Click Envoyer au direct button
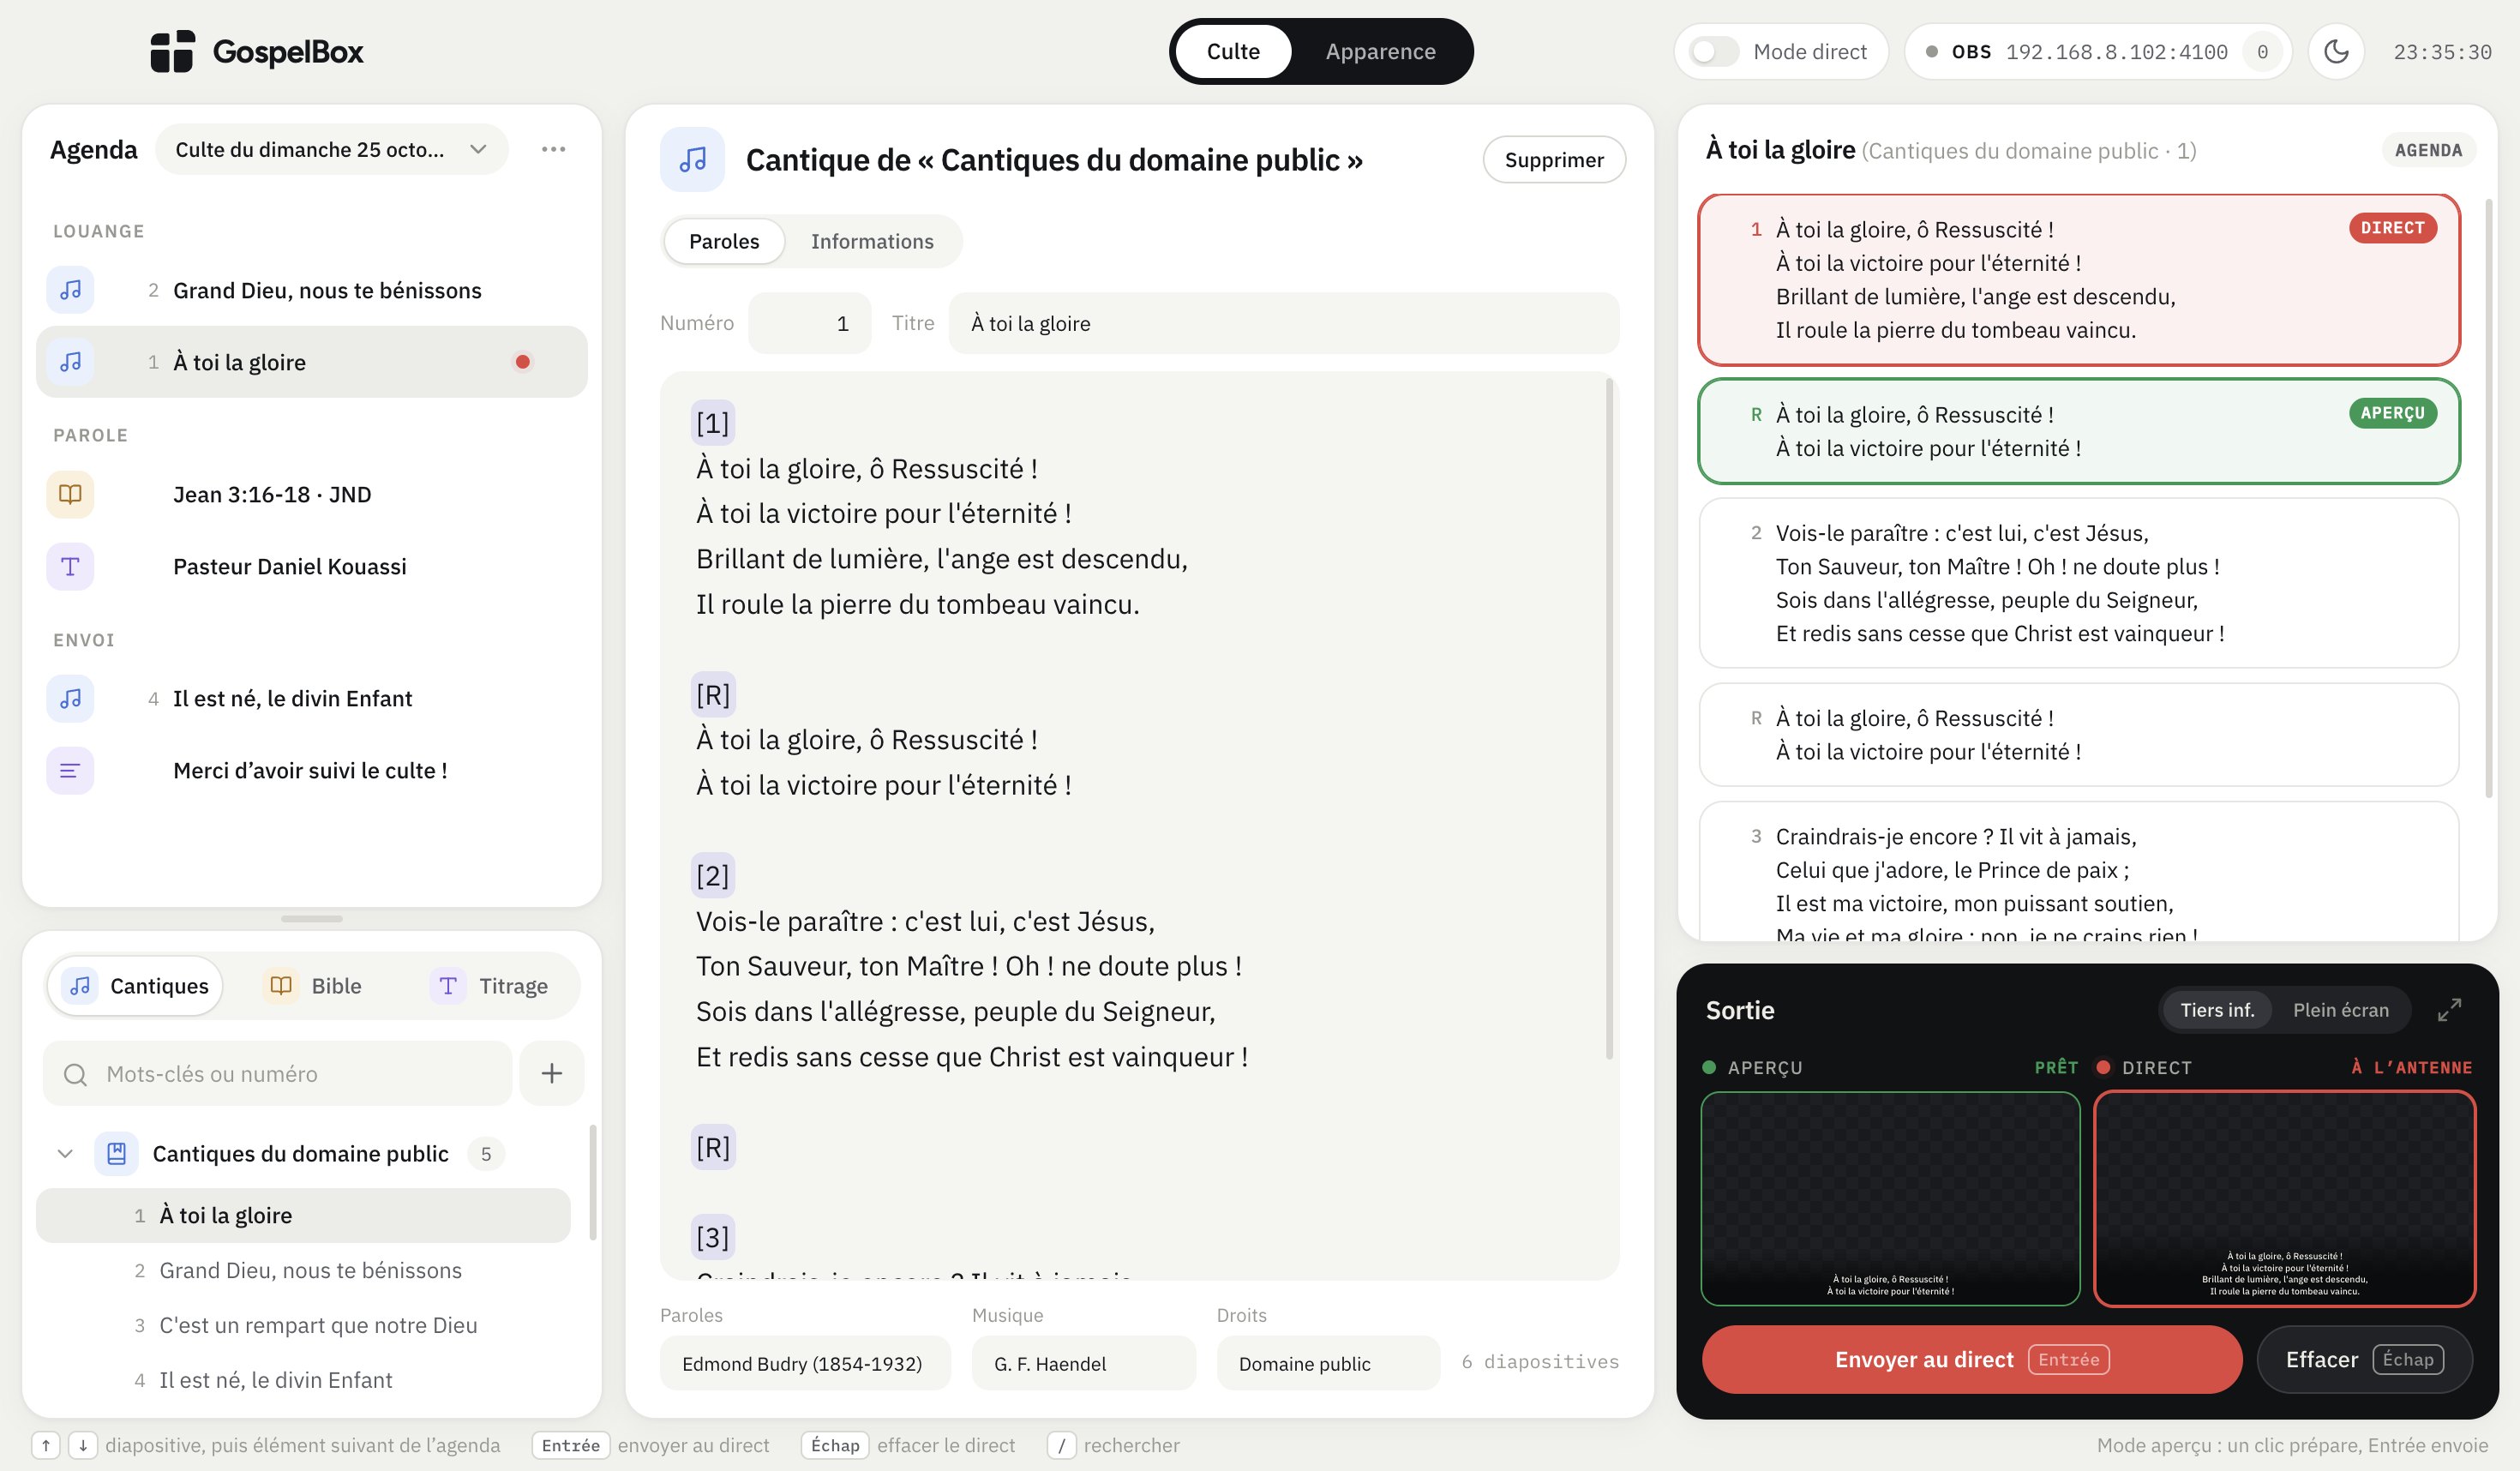Viewport: 2520px width, 1471px height. coord(1971,1359)
